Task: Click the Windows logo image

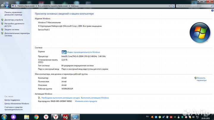Action: click(x=200, y=33)
